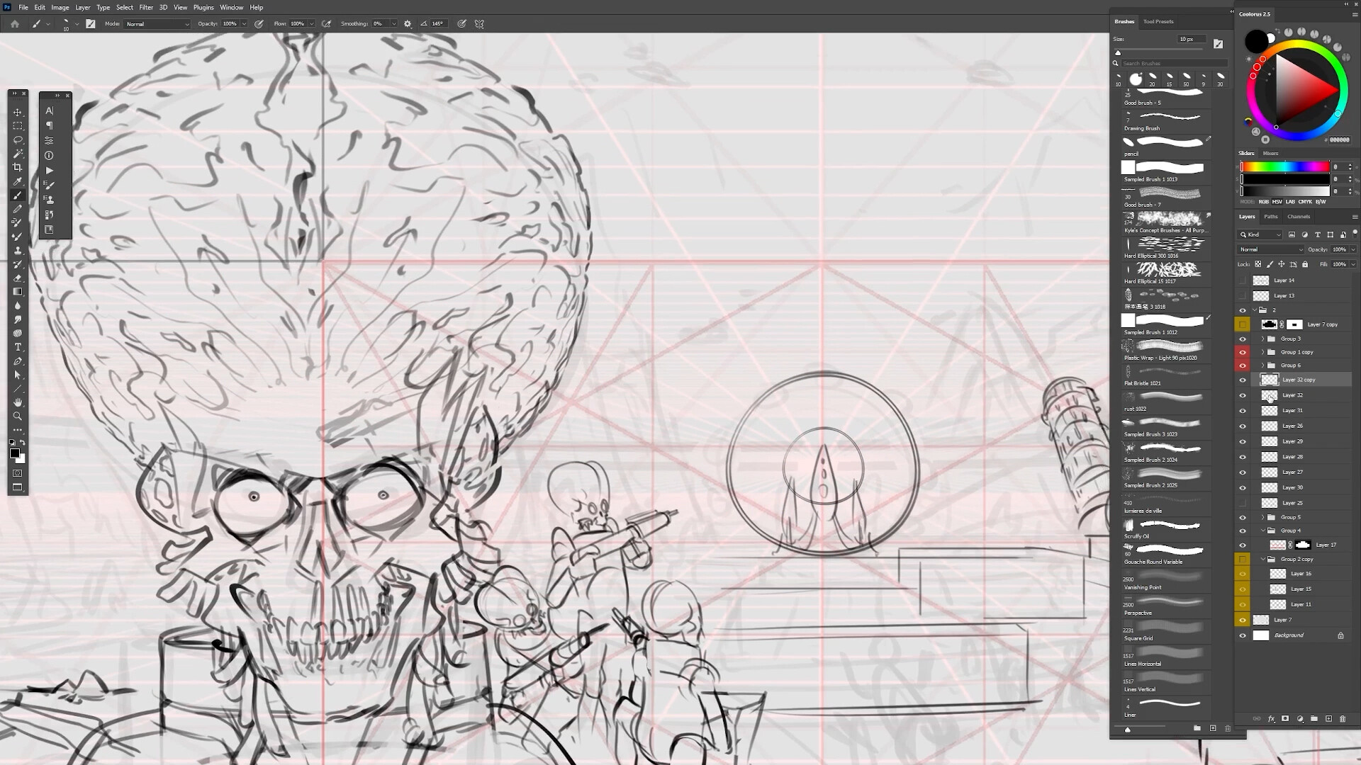Toggle visibility of the Background layer
The image size is (1361, 765).
pyautogui.click(x=1243, y=635)
